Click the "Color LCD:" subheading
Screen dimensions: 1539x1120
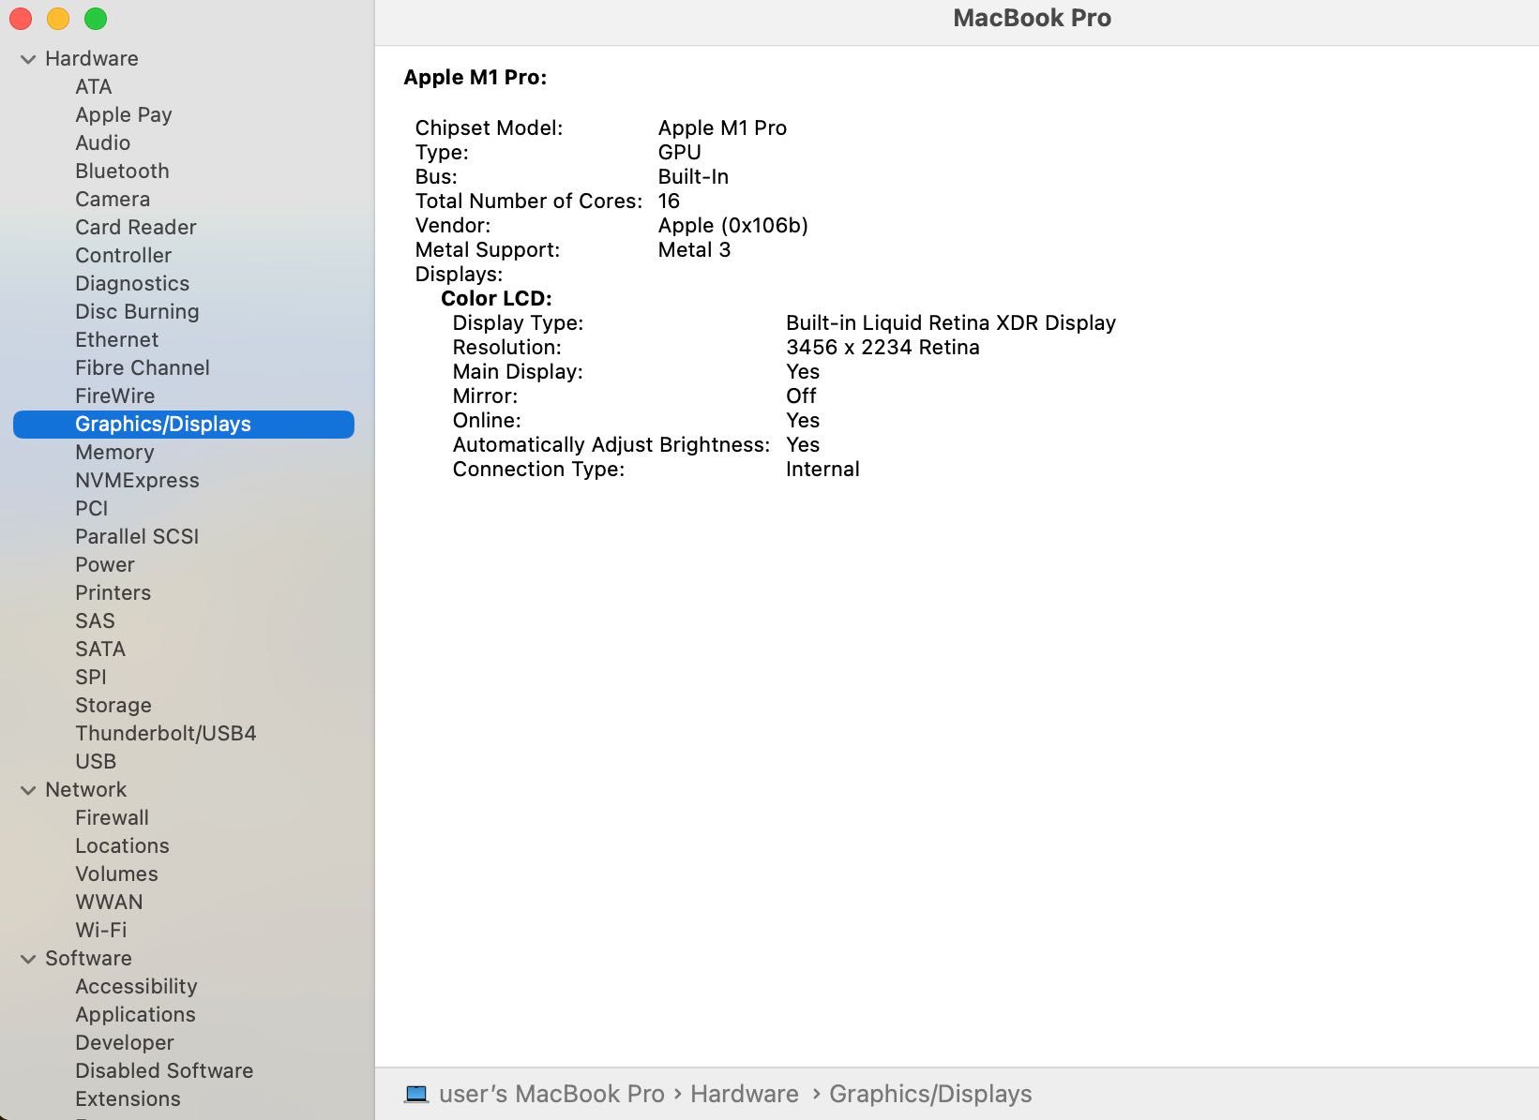click(x=496, y=298)
